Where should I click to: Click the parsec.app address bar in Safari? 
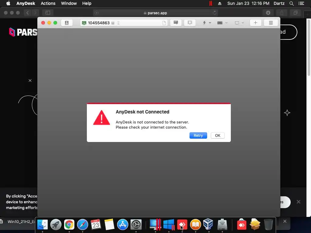155,13
